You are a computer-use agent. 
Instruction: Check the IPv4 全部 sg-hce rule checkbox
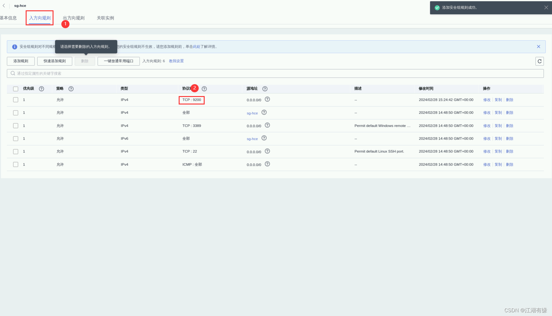(16, 113)
